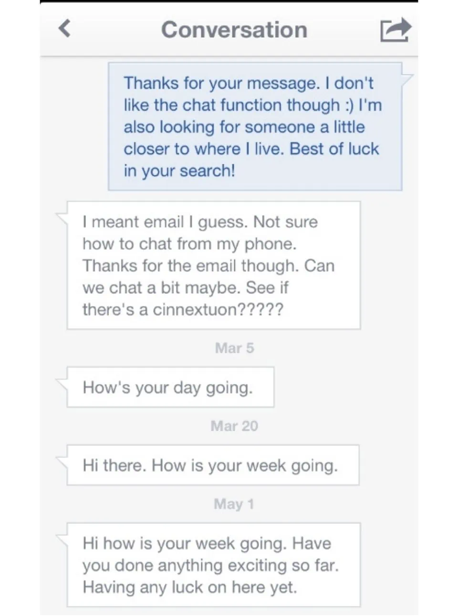This screenshot has height=616, width=458.
Task: Select the line "in your search!"
Action: click(179, 171)
